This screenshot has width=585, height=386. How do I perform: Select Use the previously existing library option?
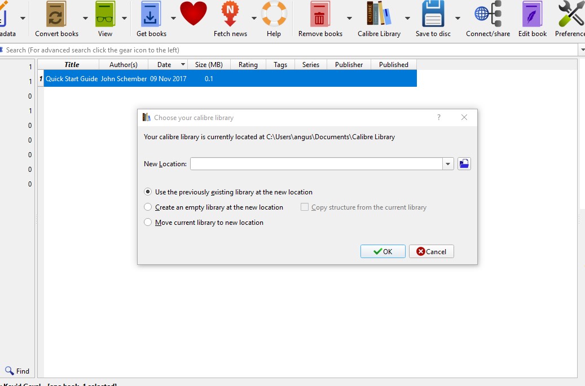148,192
